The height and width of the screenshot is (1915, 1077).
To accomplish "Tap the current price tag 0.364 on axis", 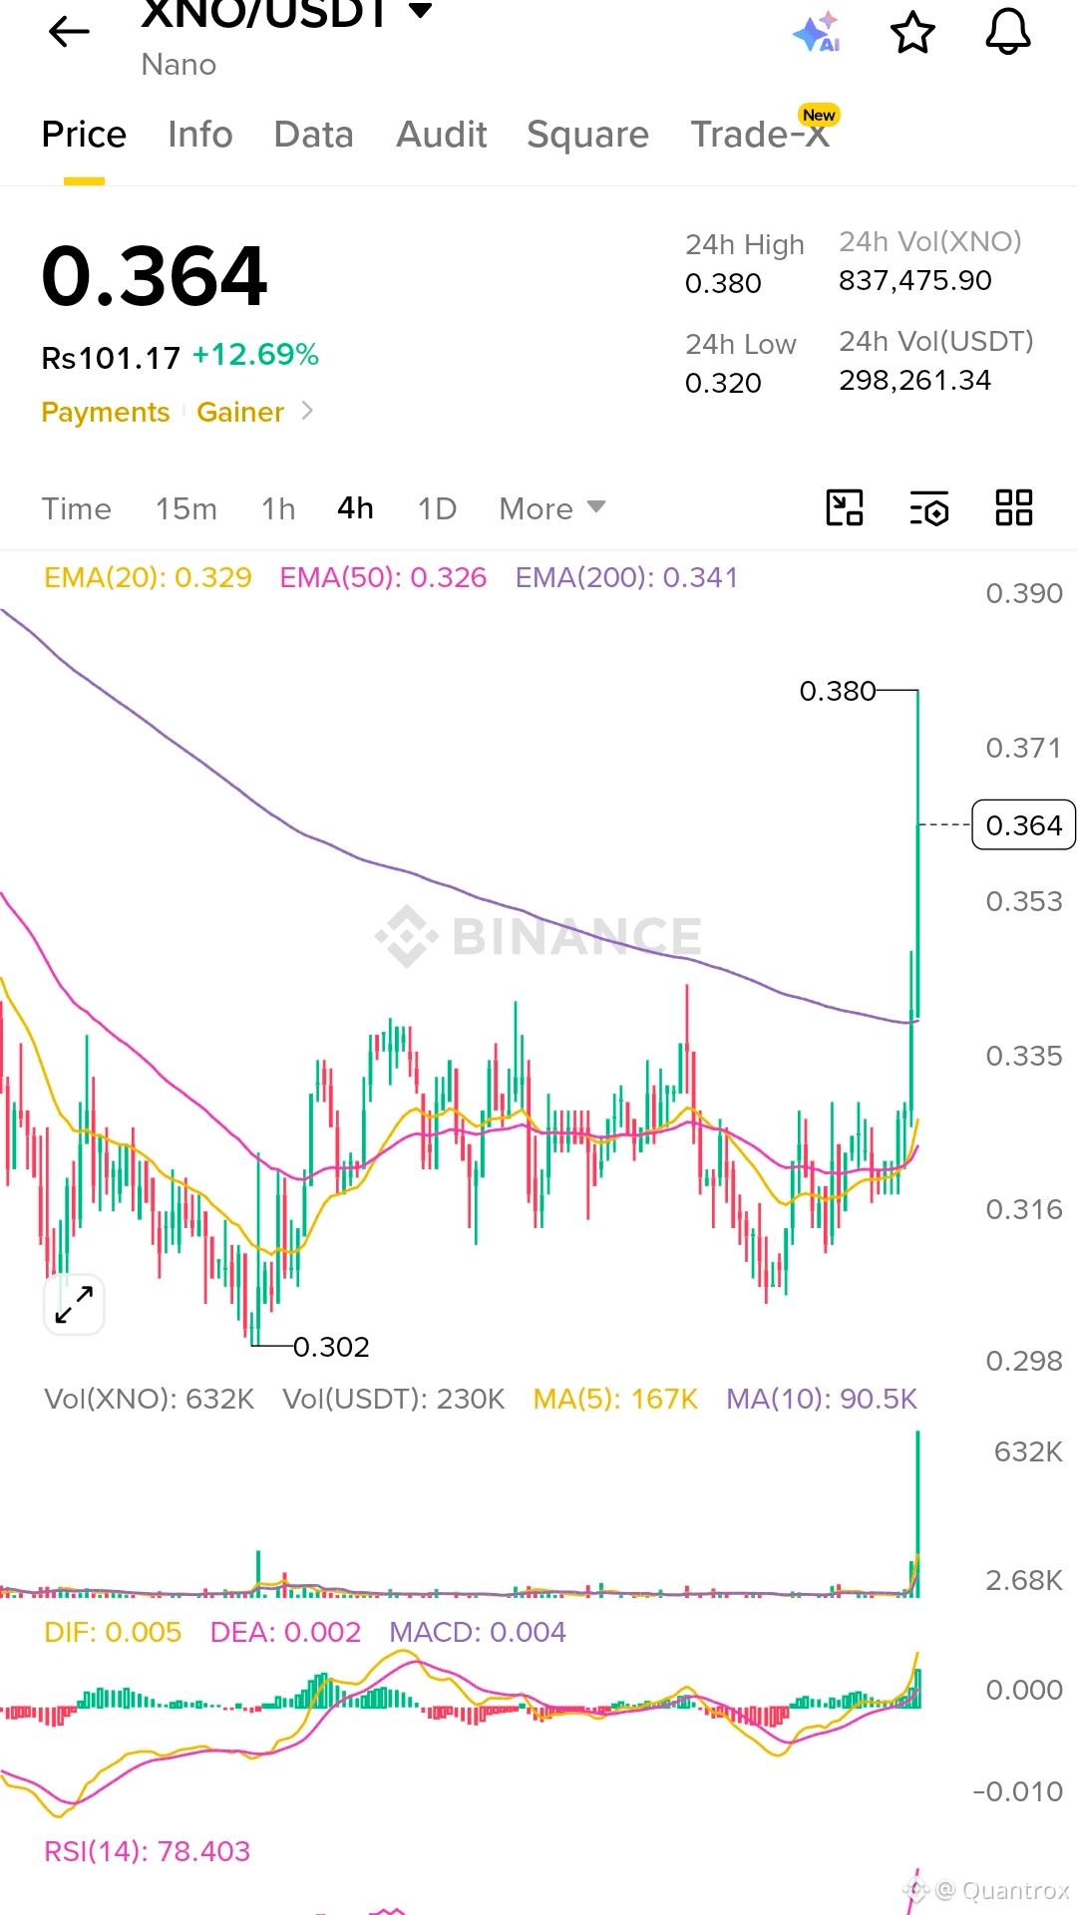I will coord(1023,824).
